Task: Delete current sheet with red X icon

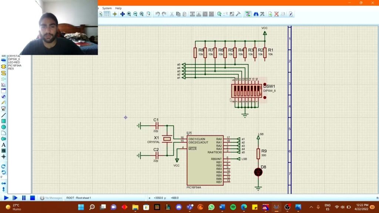Action: 276,14
